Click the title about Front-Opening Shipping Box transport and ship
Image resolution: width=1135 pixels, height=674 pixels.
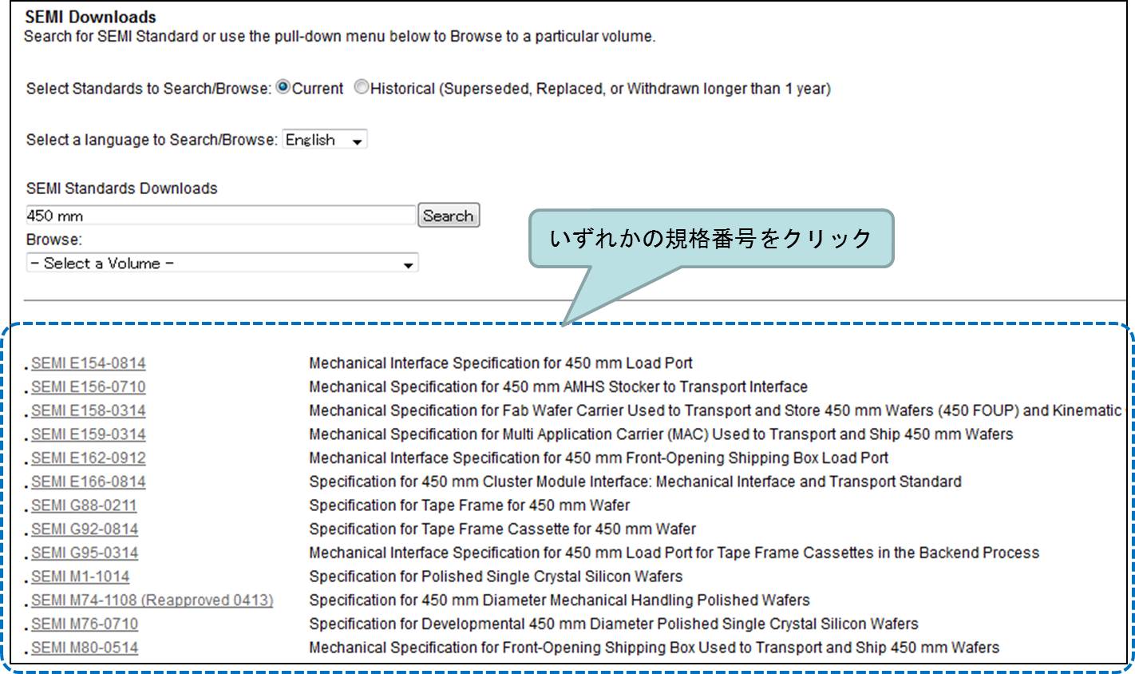point(655,648)
